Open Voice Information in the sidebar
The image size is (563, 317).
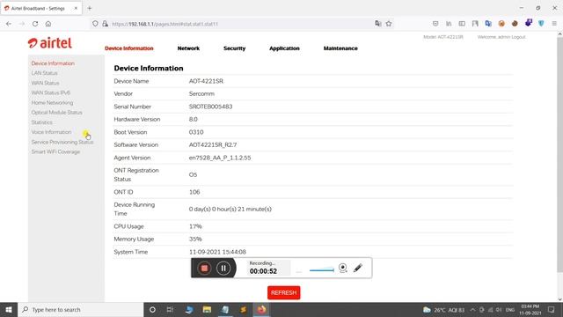51,132
